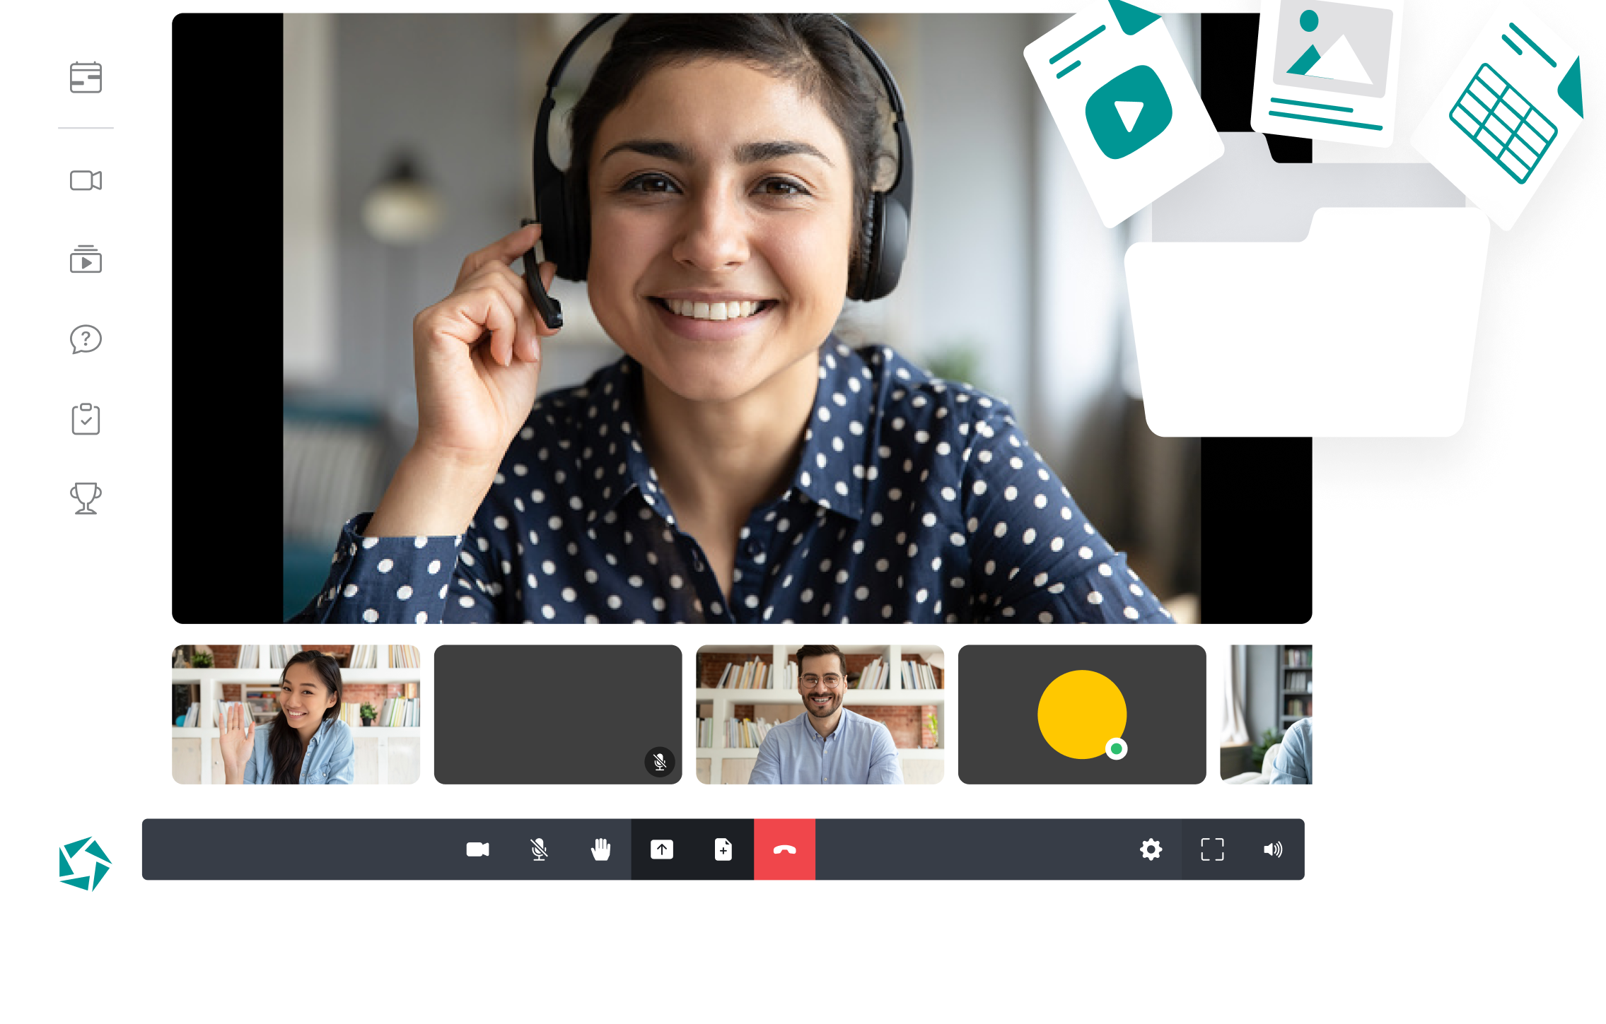Toggle the camera in the call toolbar
1606x1024 pixels.
pos(478,849)
